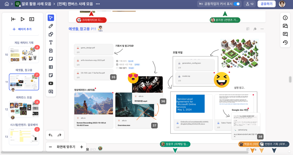Open the more options menu beside canvas title
The image size is (293, 155).
(x=98, y=4)
